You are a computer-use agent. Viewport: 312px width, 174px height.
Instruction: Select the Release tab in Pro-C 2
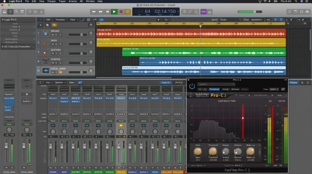click(235, 89)
